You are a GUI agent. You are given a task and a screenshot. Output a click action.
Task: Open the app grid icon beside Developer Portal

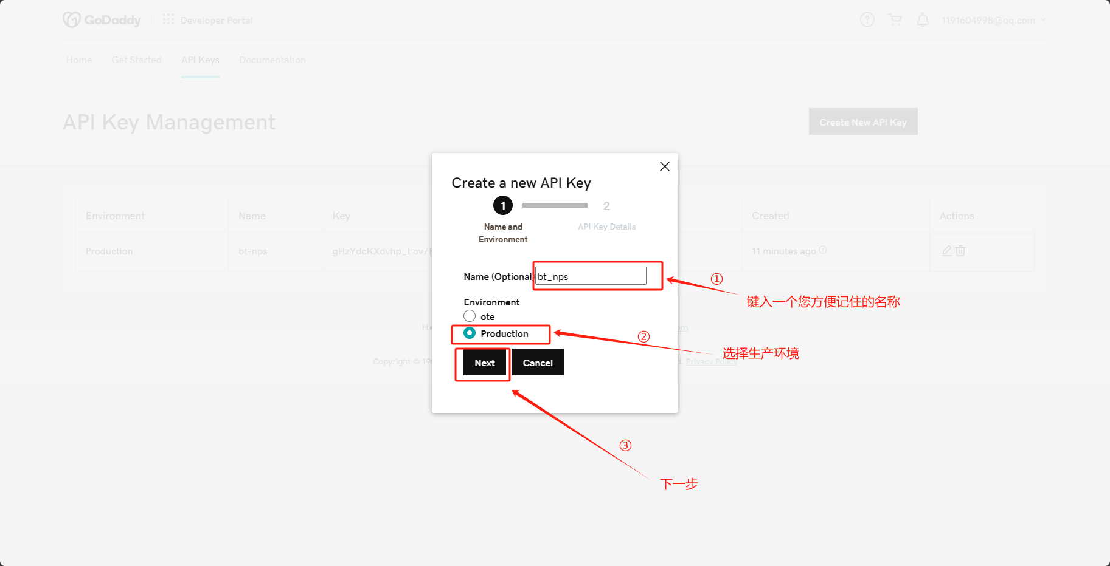pos(168,19)
